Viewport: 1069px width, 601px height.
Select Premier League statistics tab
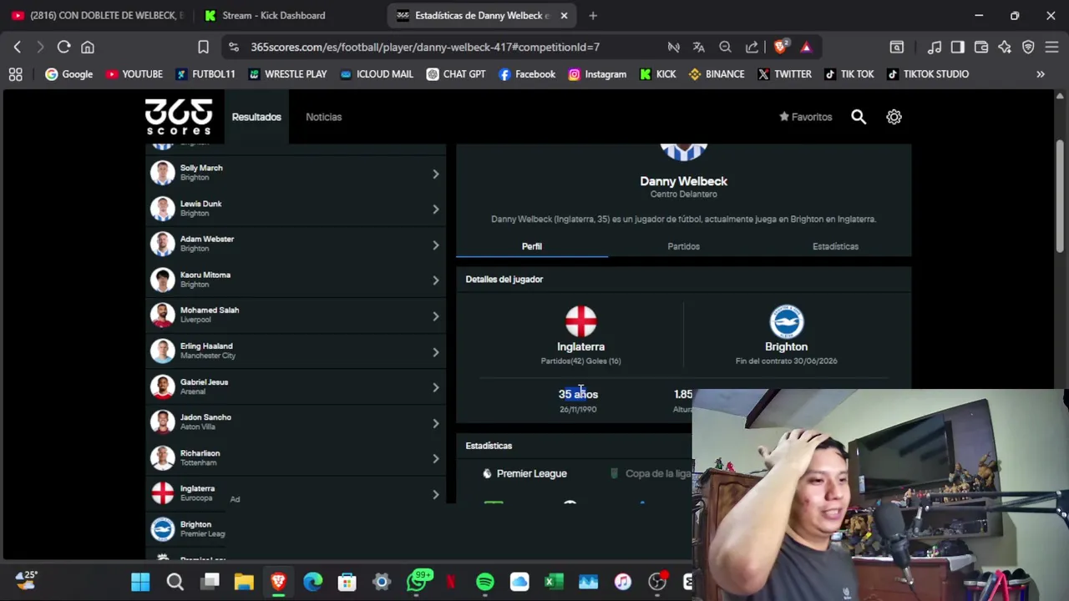[524, 473]
